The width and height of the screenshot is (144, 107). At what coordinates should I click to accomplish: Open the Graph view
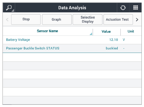pyautogui.click(x=57, y=19)
